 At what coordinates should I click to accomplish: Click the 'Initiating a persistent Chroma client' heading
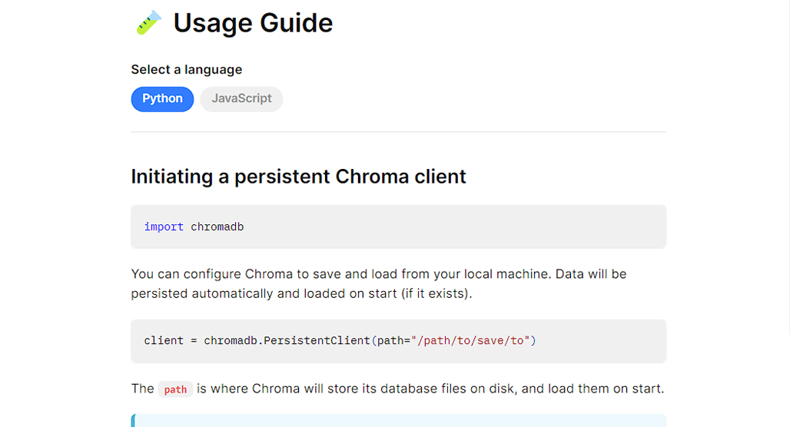point(298,177)
